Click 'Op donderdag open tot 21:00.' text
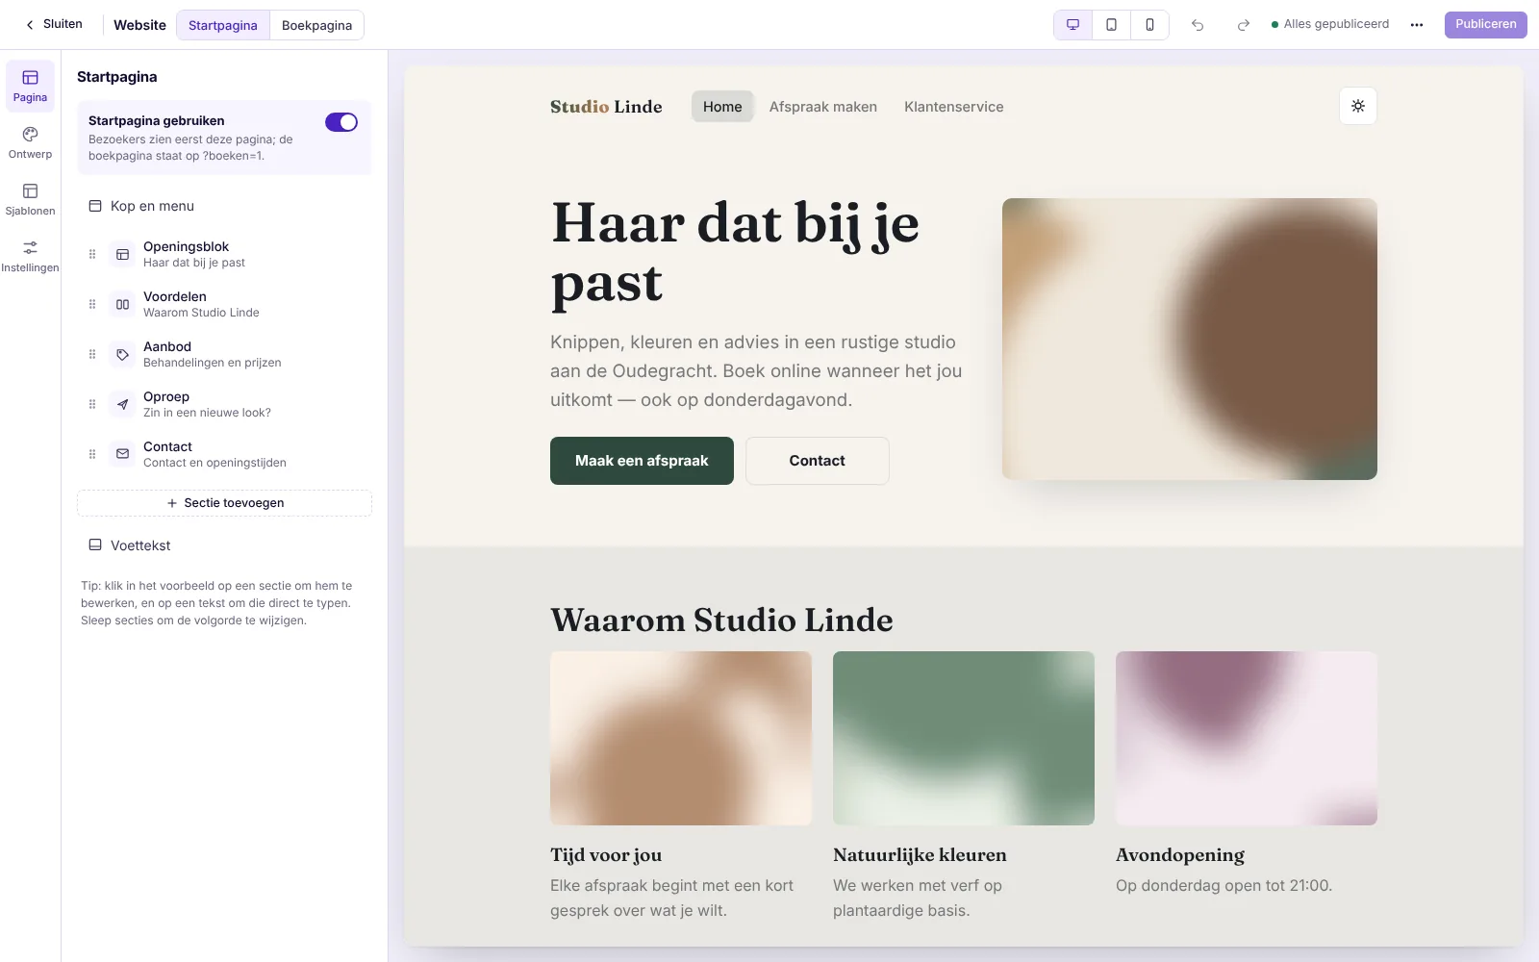Image resolution: width=1539 pixels, height=962 pixels. [1224, 886]
